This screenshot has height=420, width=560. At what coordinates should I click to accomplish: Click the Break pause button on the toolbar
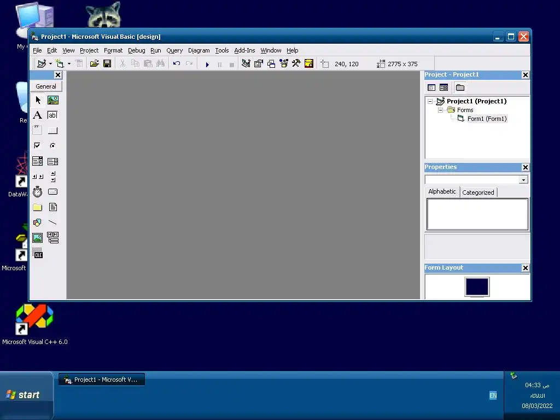tap(220, 65)
